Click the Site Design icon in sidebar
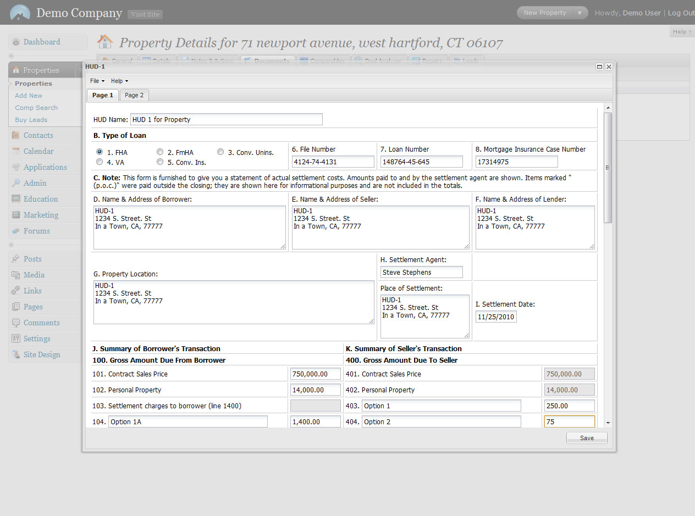The image size is (695, 516). coord(16,355)
